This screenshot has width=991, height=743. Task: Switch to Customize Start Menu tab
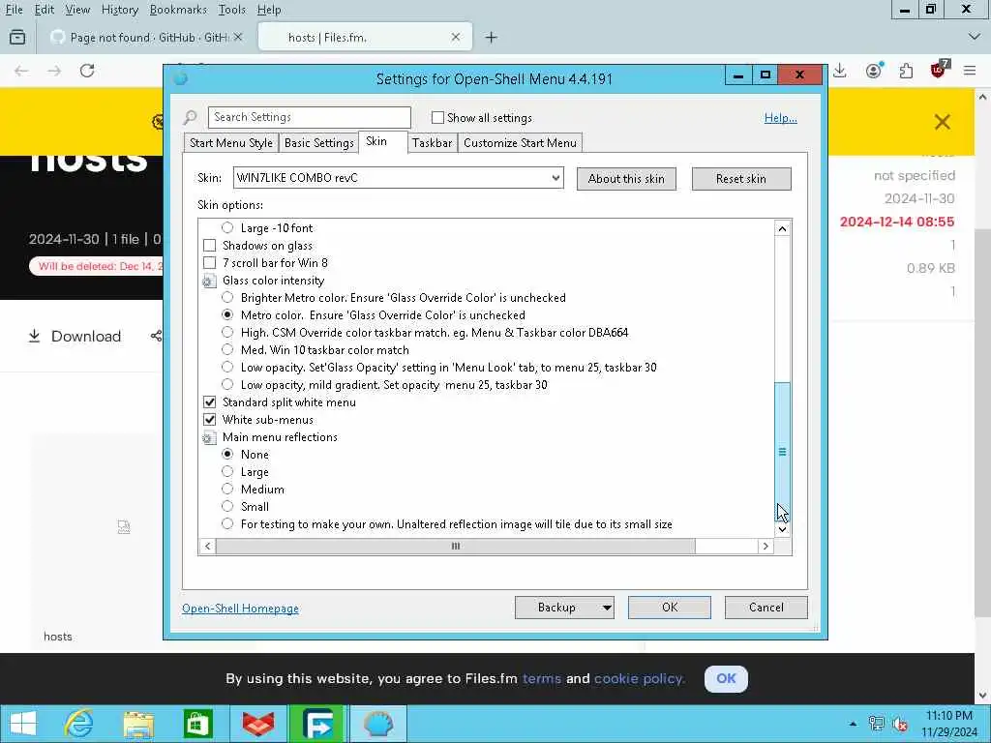520,143
